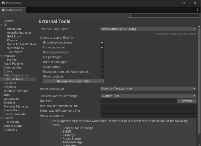Image resolution: width=201 pixels, height=146 pixels.
Task: Enable Local tarball checkbox
Action: (102, 67)
